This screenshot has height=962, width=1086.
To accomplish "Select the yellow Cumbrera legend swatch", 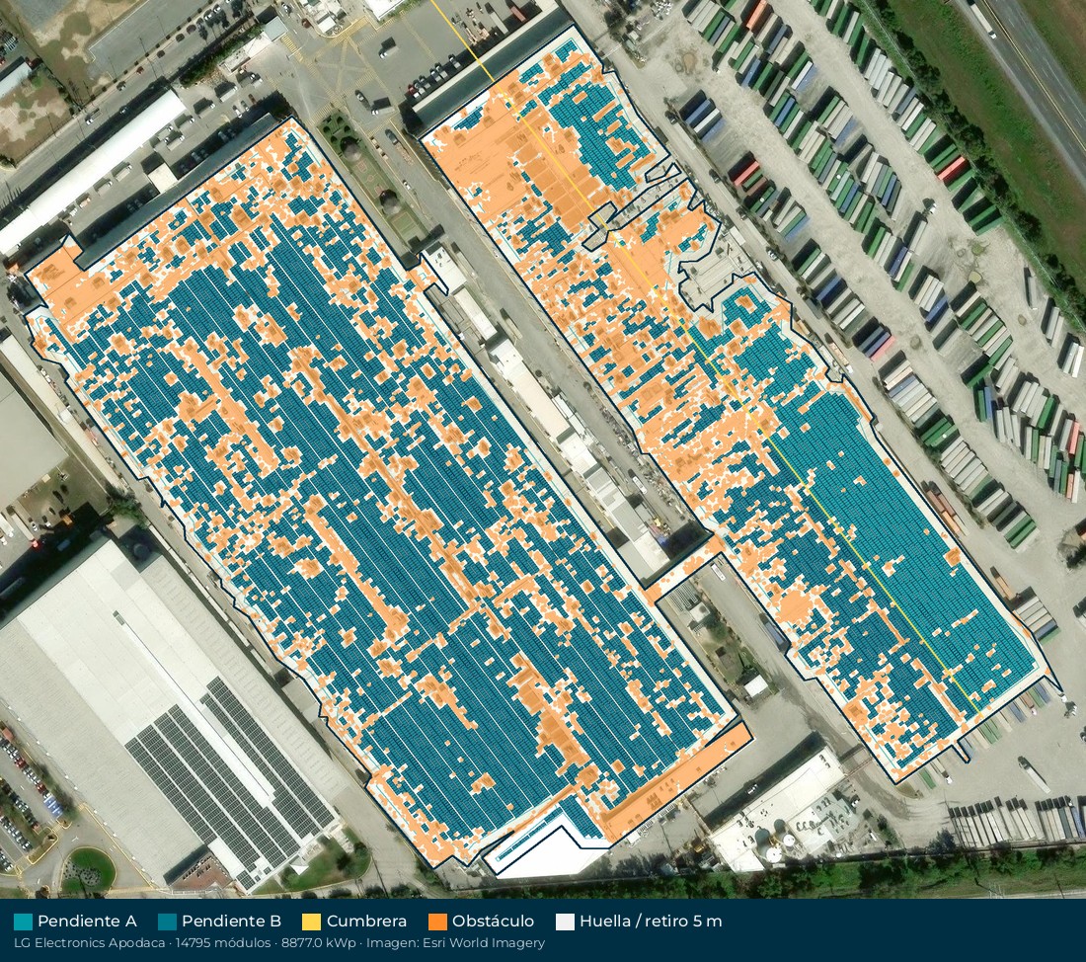I will [x=312, y=922].
